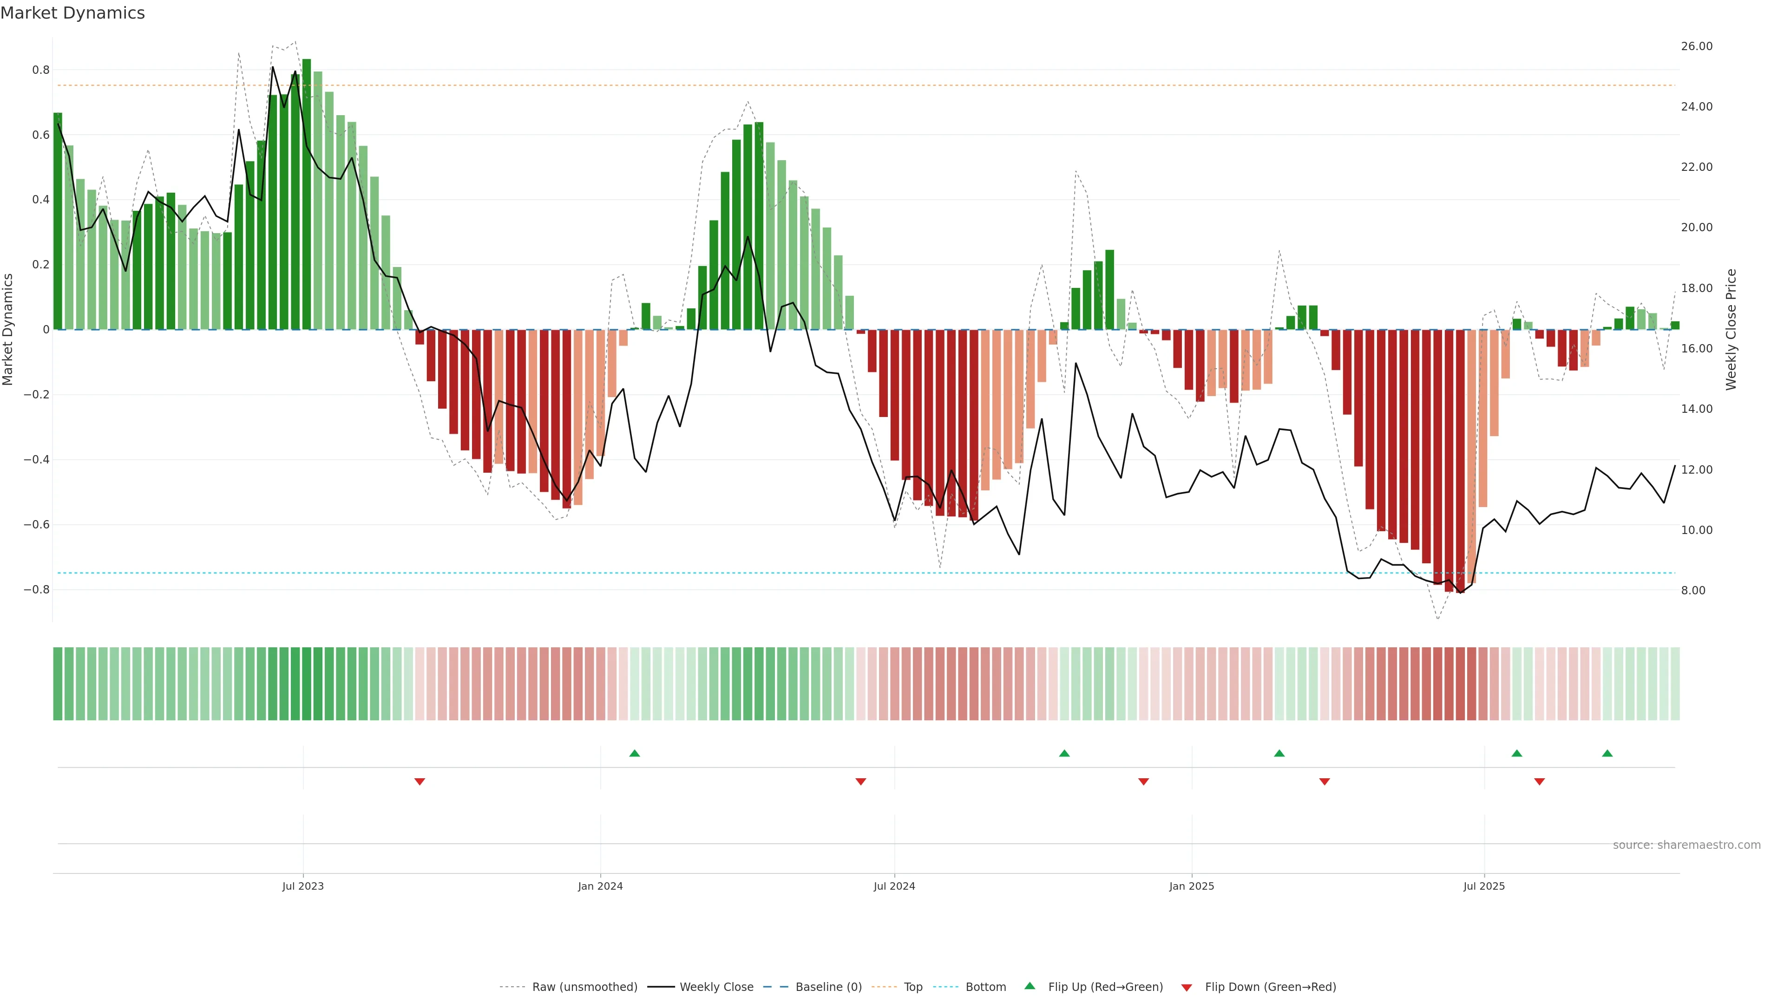
Task: Click the first red flip-down triangle marker
Action: (419, 782)
